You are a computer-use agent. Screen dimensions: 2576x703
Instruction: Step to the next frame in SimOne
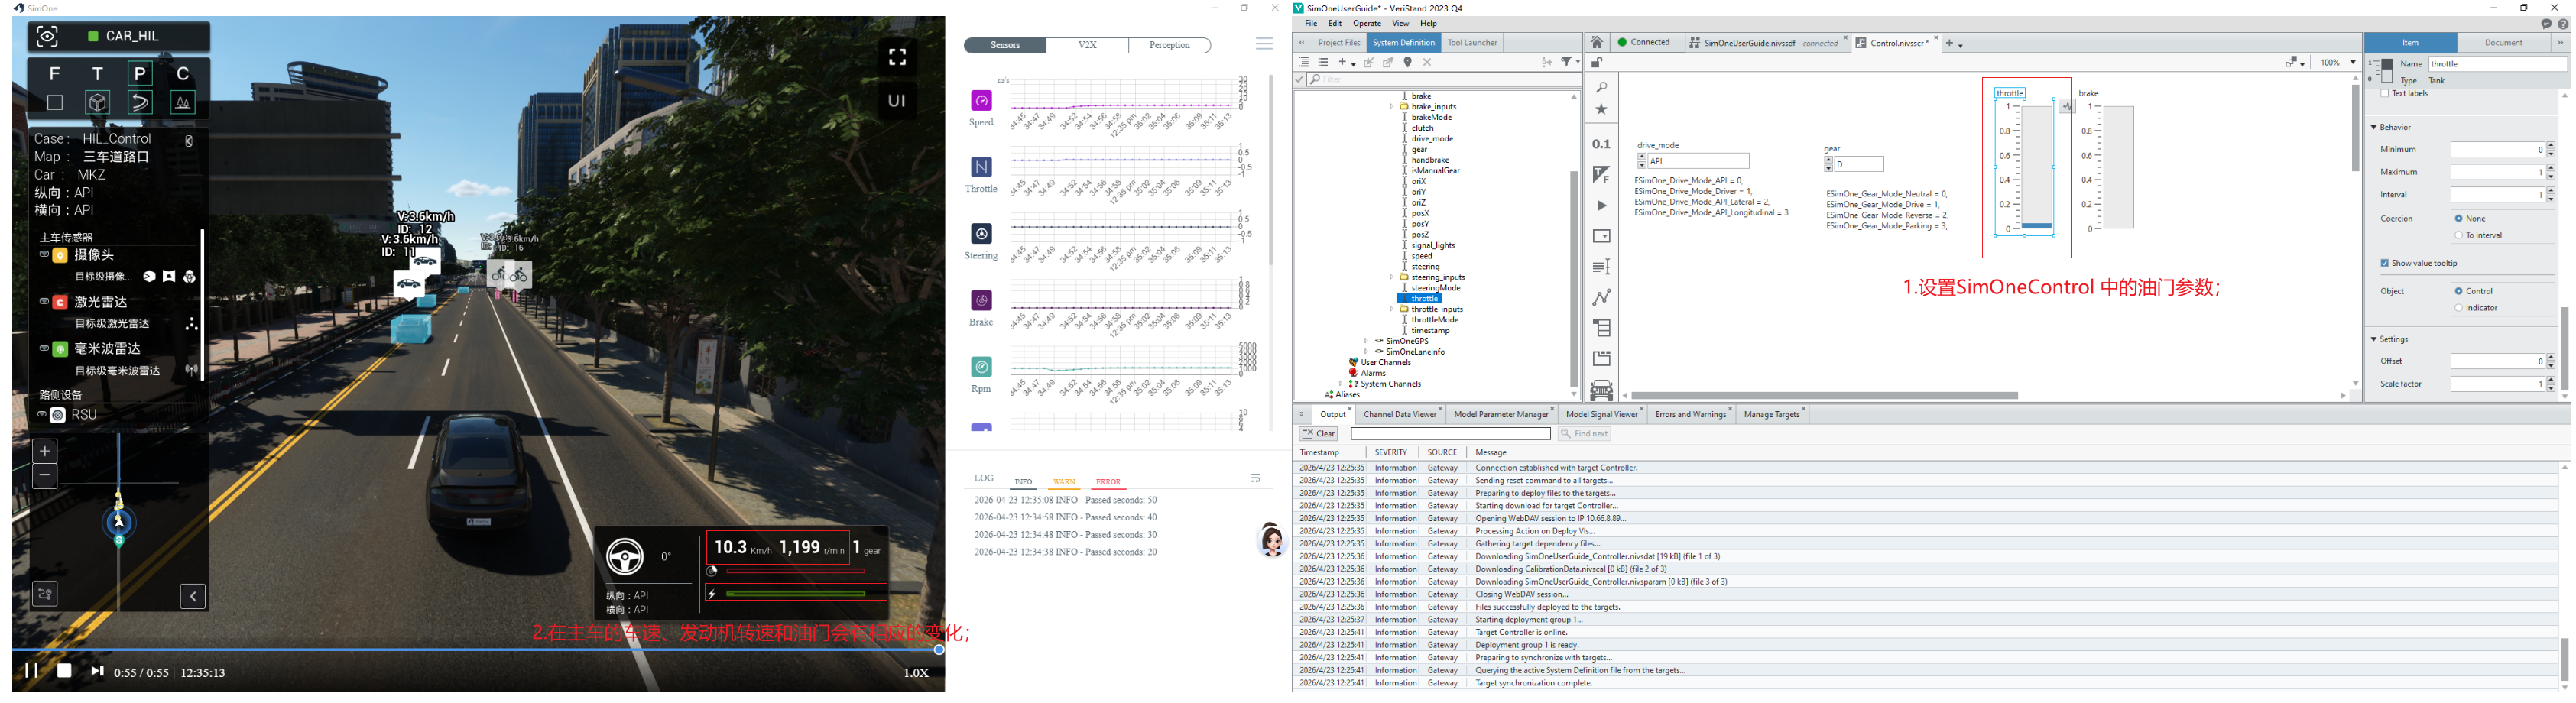(97, 671)
